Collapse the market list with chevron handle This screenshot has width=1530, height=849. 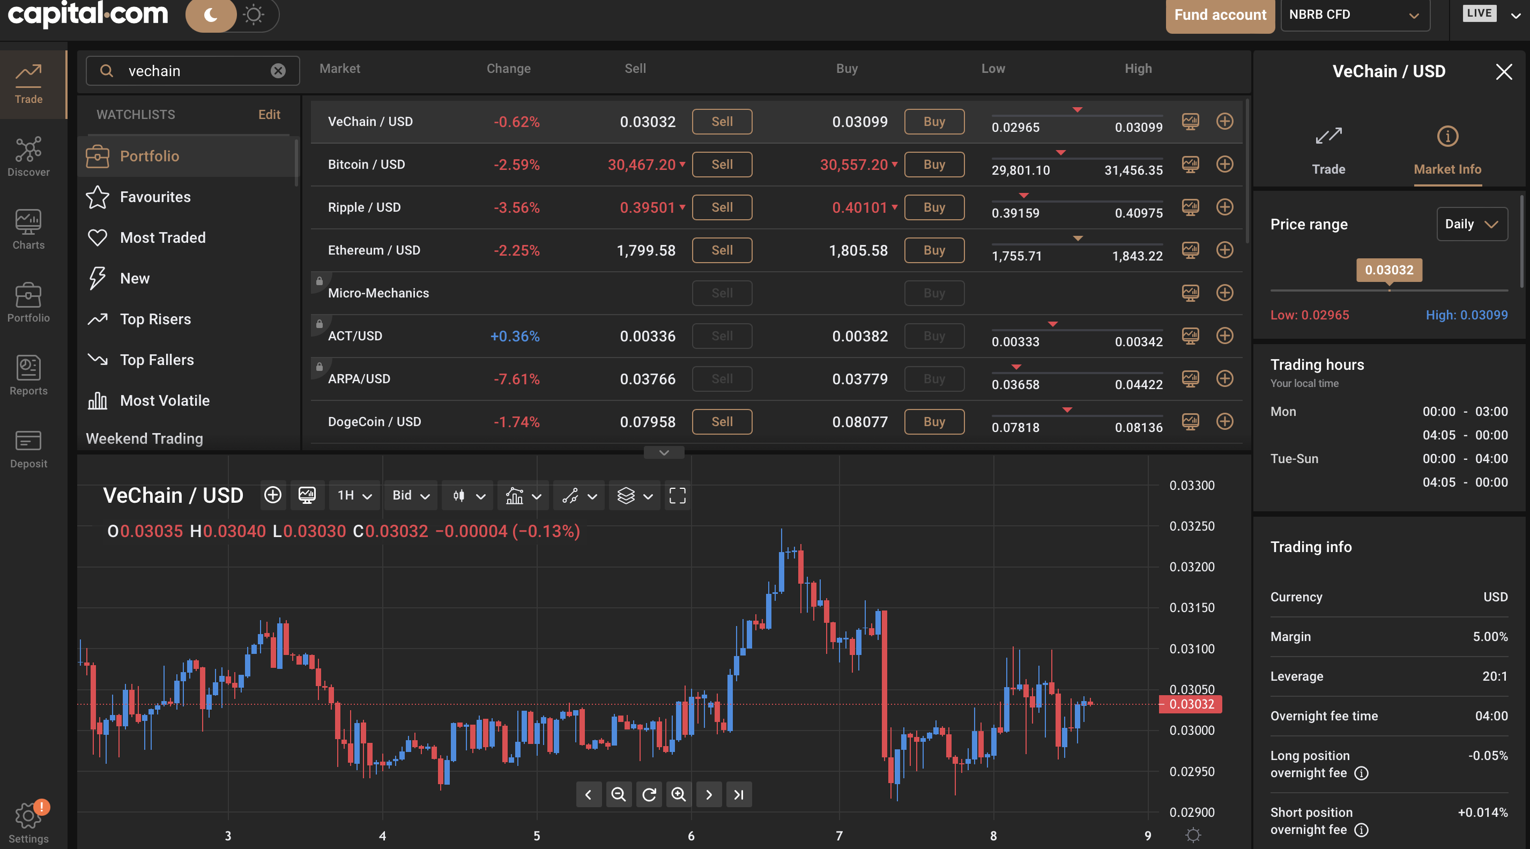[664, 452]
